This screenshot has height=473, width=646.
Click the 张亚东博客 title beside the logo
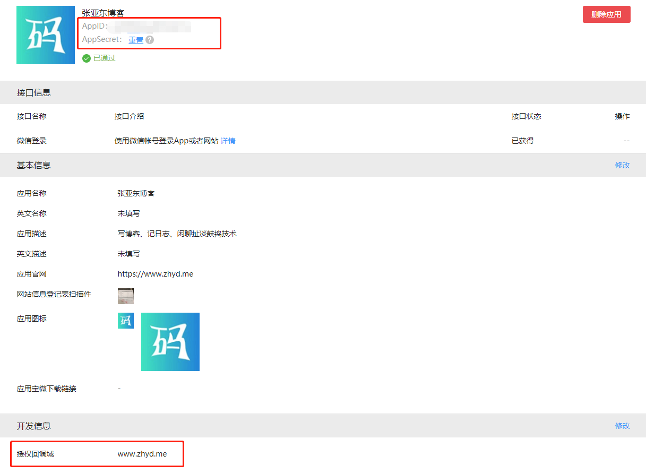pos(103,13)
